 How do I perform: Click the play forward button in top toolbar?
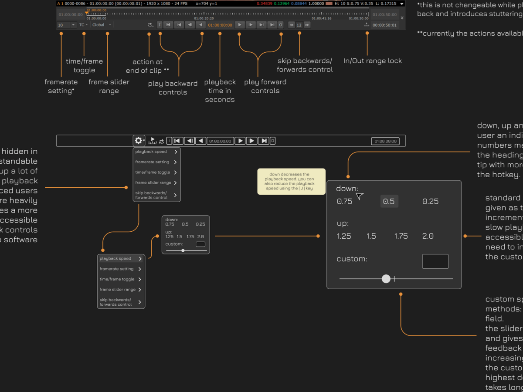coord(239,25)
